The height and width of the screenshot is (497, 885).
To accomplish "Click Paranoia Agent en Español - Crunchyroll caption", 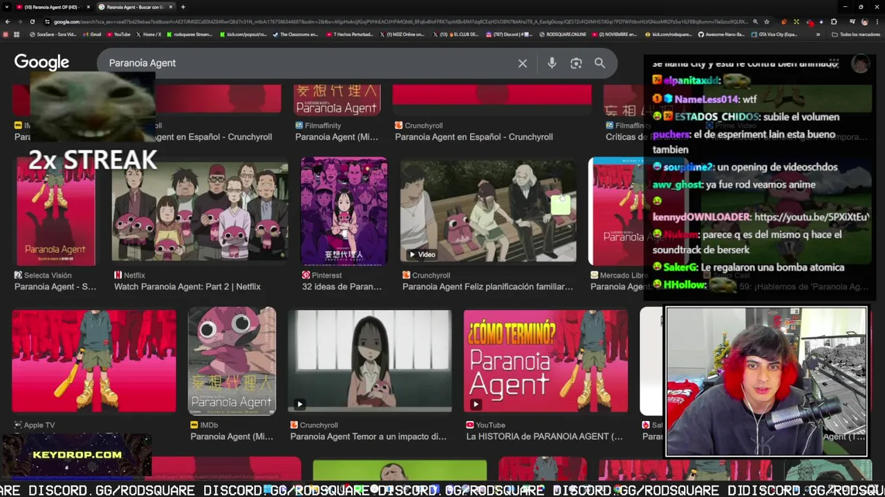I will click(x=474, y=137).
